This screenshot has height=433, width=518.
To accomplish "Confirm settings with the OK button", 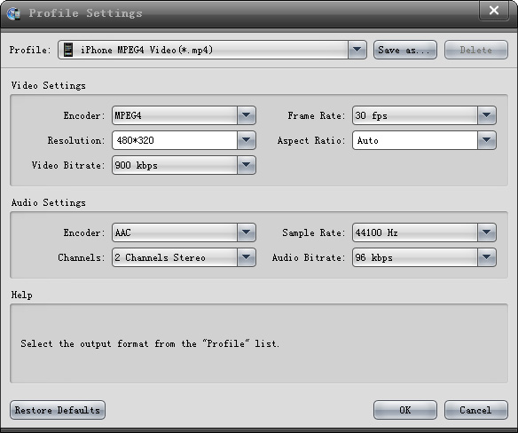I will [x=405, y=410].
